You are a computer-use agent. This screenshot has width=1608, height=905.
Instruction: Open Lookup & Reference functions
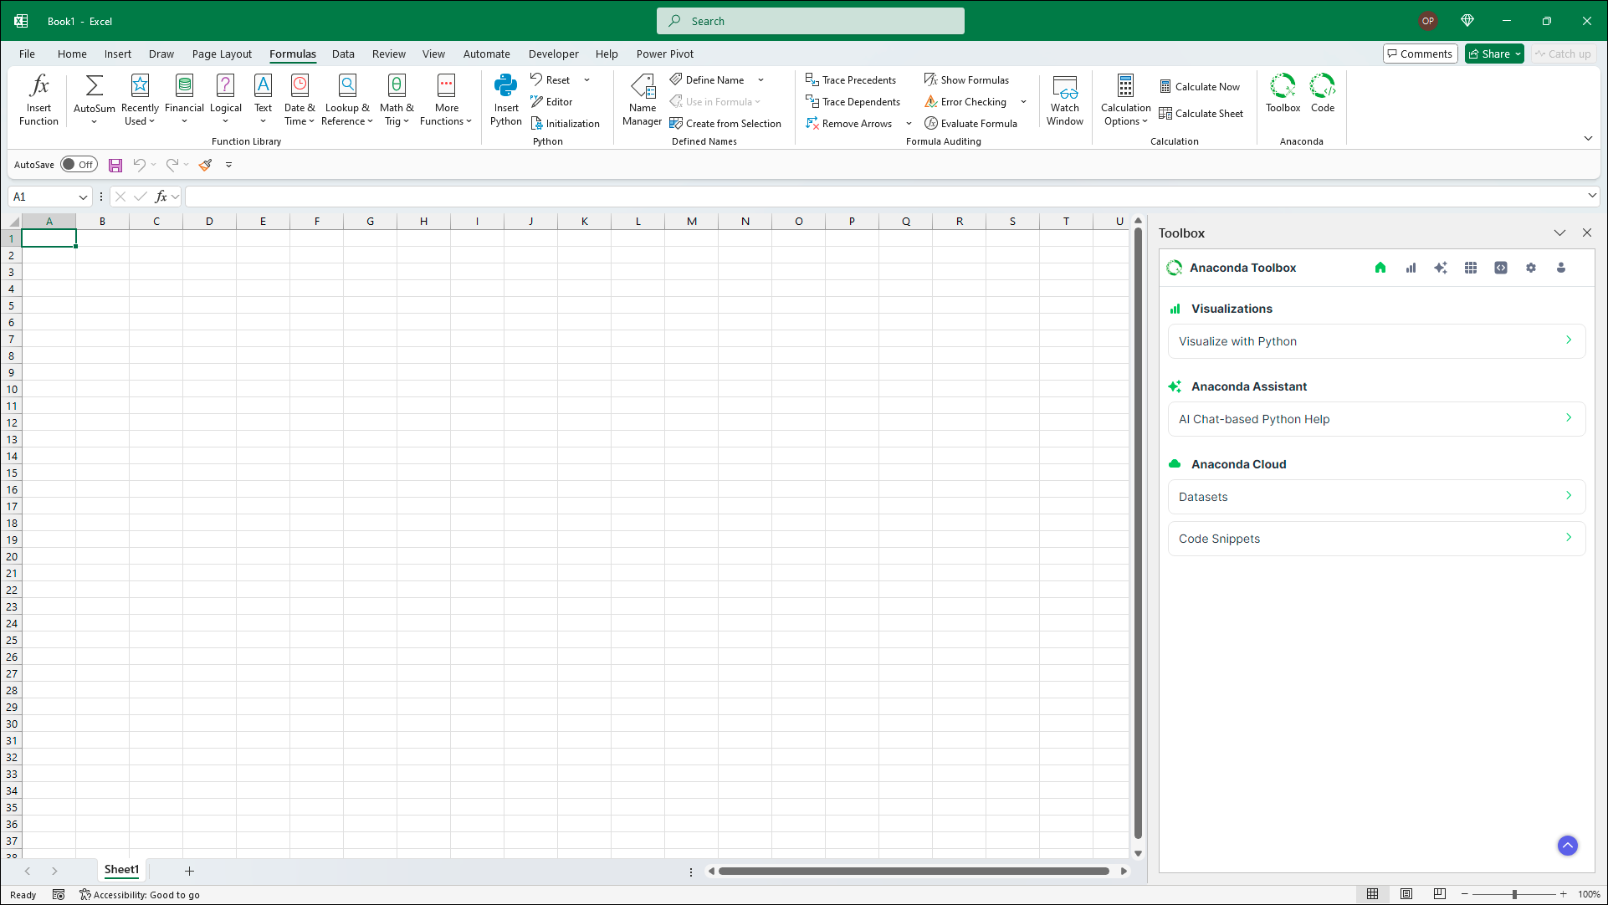[347, 100]
